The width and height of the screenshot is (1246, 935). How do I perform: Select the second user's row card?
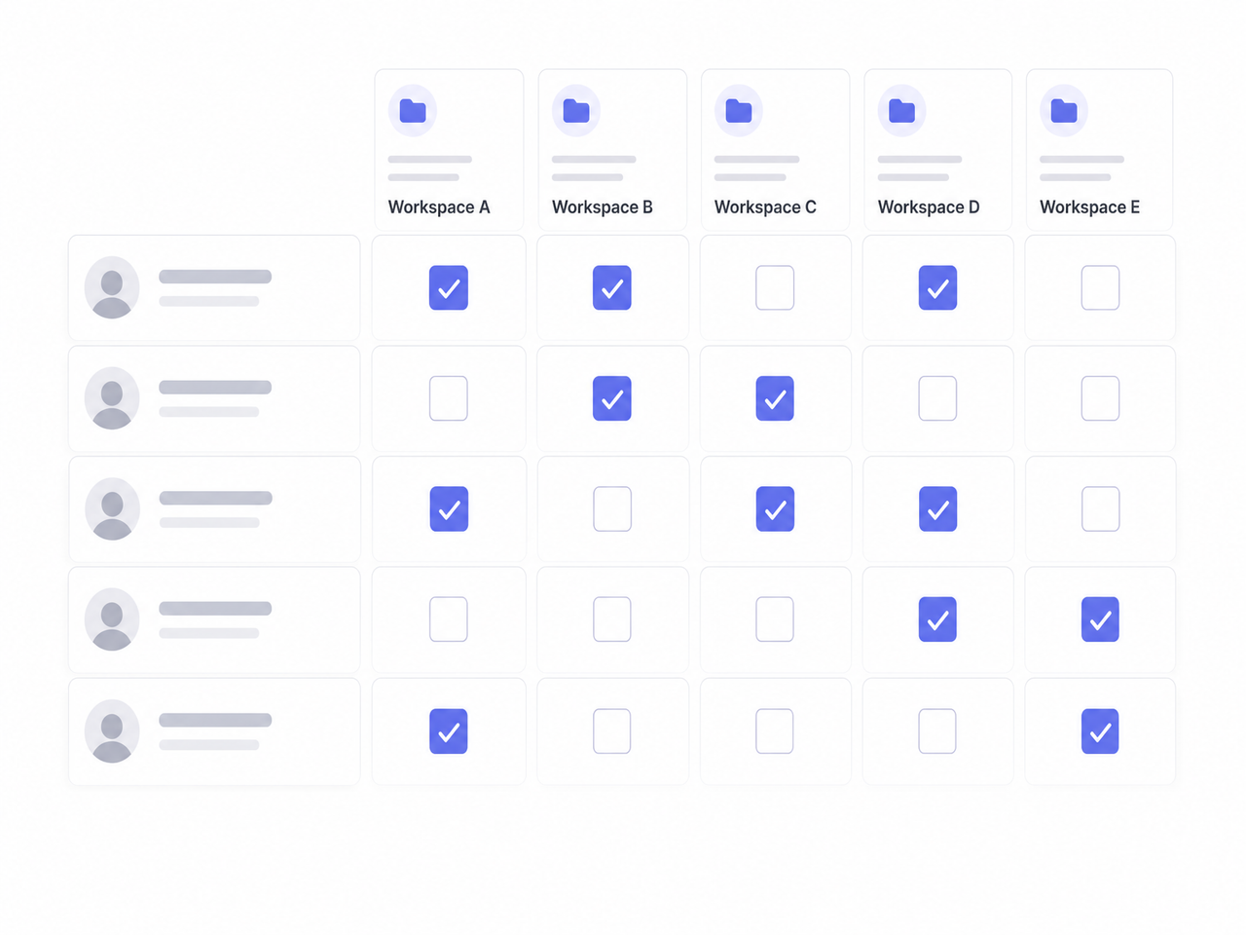[x=214, y=398]
